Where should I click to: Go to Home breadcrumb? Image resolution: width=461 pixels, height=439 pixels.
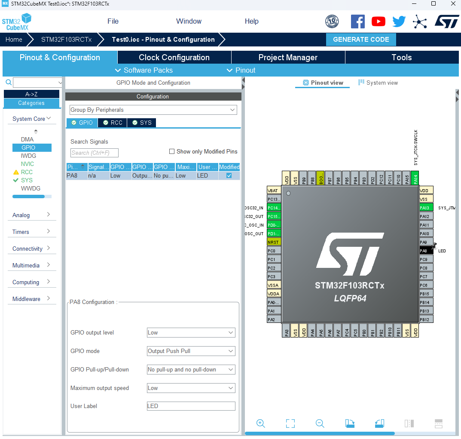14,40
